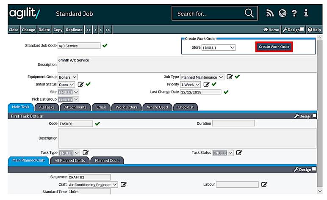Click the vertical scrollbar down arrow
Viewport: 327px width, 200px height.
pyautogui.click(x=320, y=191)
